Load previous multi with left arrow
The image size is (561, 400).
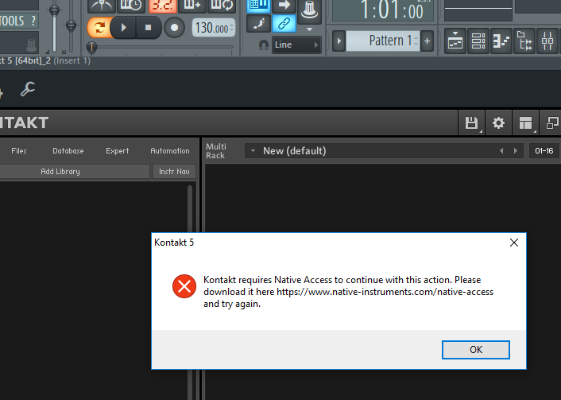[x=501, y=151]
